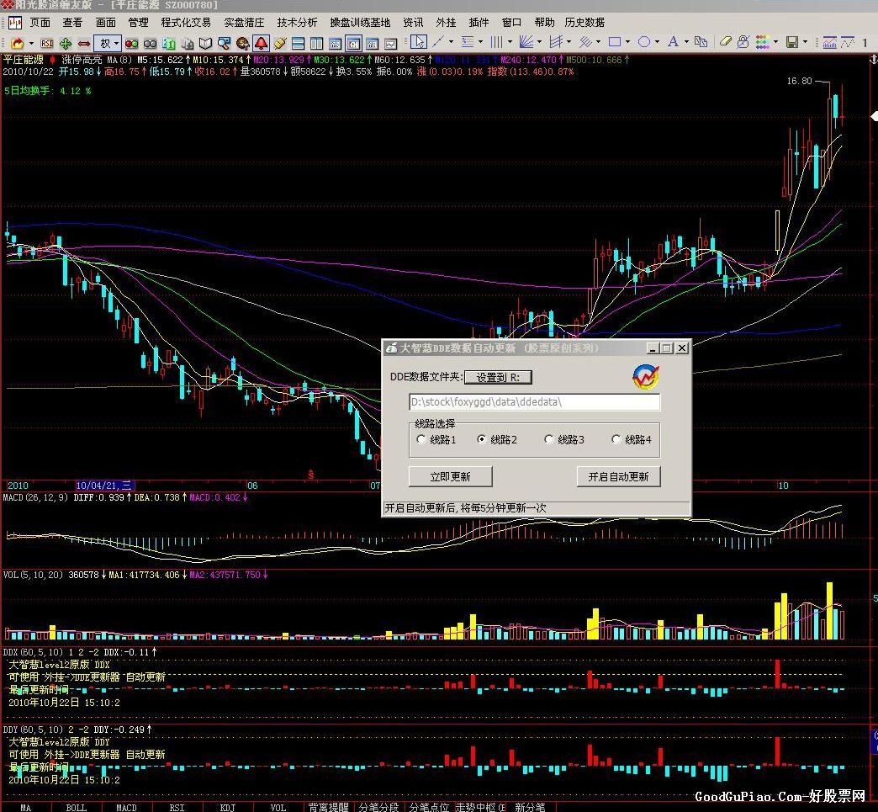Open the 页面 menu
The width and height of the screenshot is (878, 812).
(40, 23)
